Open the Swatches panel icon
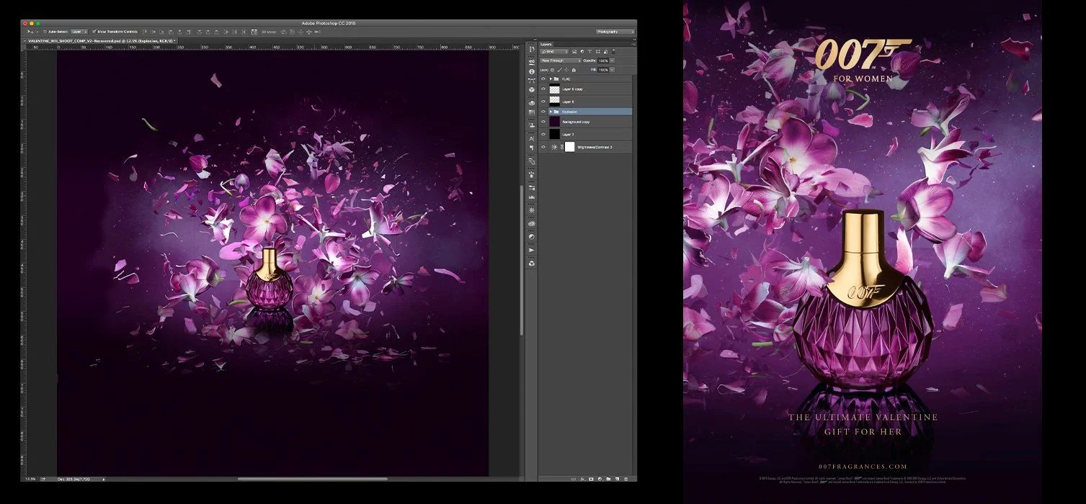Image resolution: width=1086 pixels, height=504 pixels. pos(532,112)
